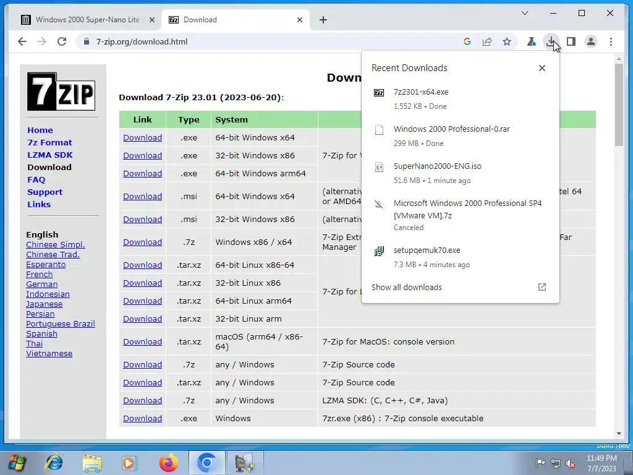
Task: Go back to the previous page
Action: coord(22,41)
